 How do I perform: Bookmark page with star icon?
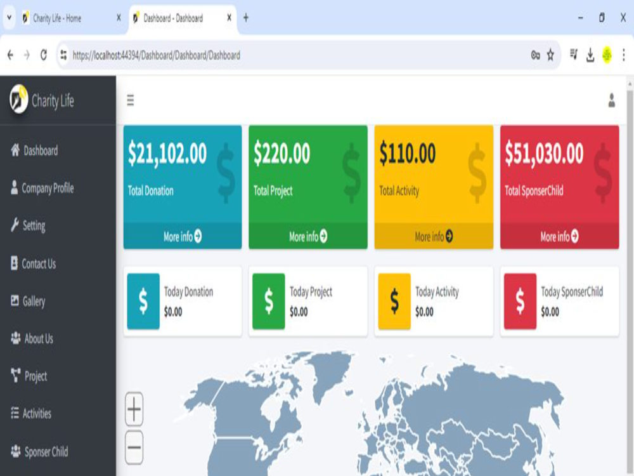coord(550,55)
